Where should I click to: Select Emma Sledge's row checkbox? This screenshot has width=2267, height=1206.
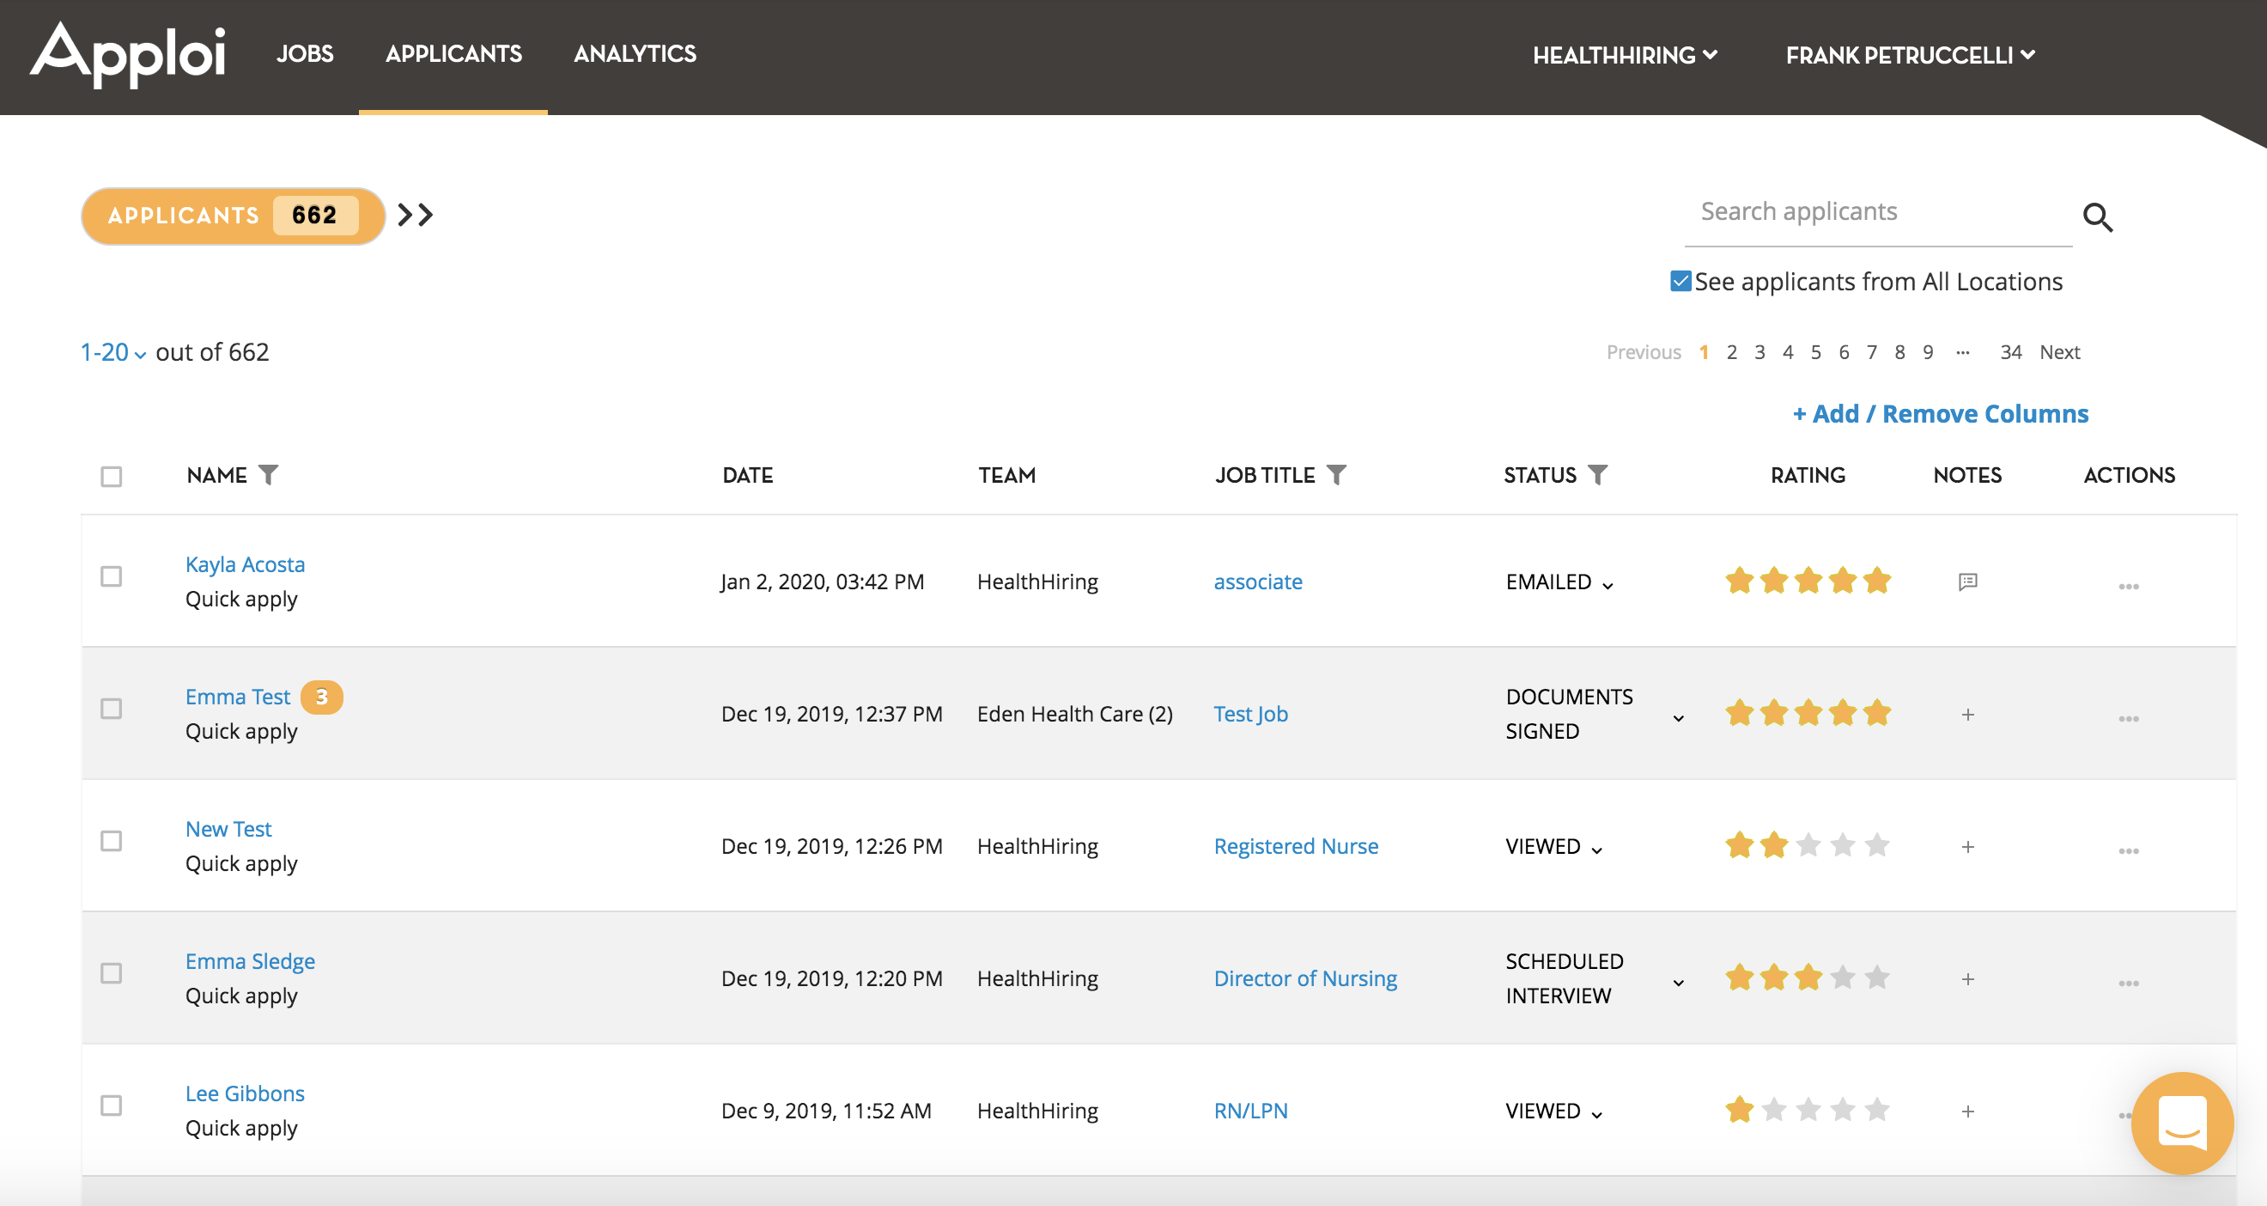(111, 972)
